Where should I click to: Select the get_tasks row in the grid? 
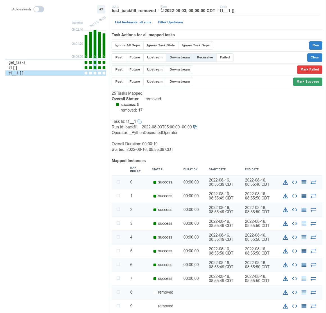pos(17,62)
